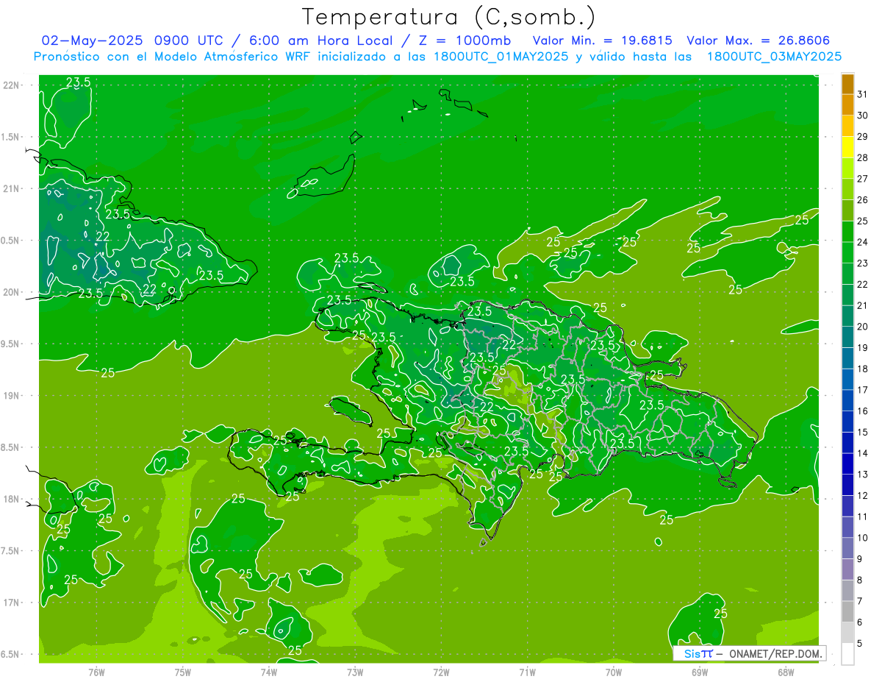The width and height of the screenshot is (882, 682).
Task: Click the colorbar label 20
Action: click(x=863, y=327)
